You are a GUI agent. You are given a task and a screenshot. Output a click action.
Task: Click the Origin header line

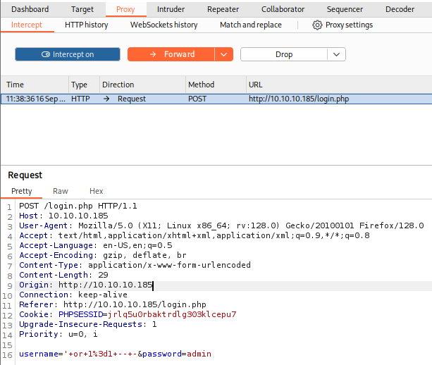click(86, 285)
